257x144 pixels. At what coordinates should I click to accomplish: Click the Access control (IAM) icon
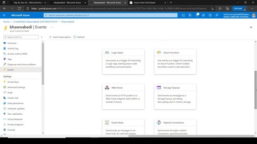point(4,54)
